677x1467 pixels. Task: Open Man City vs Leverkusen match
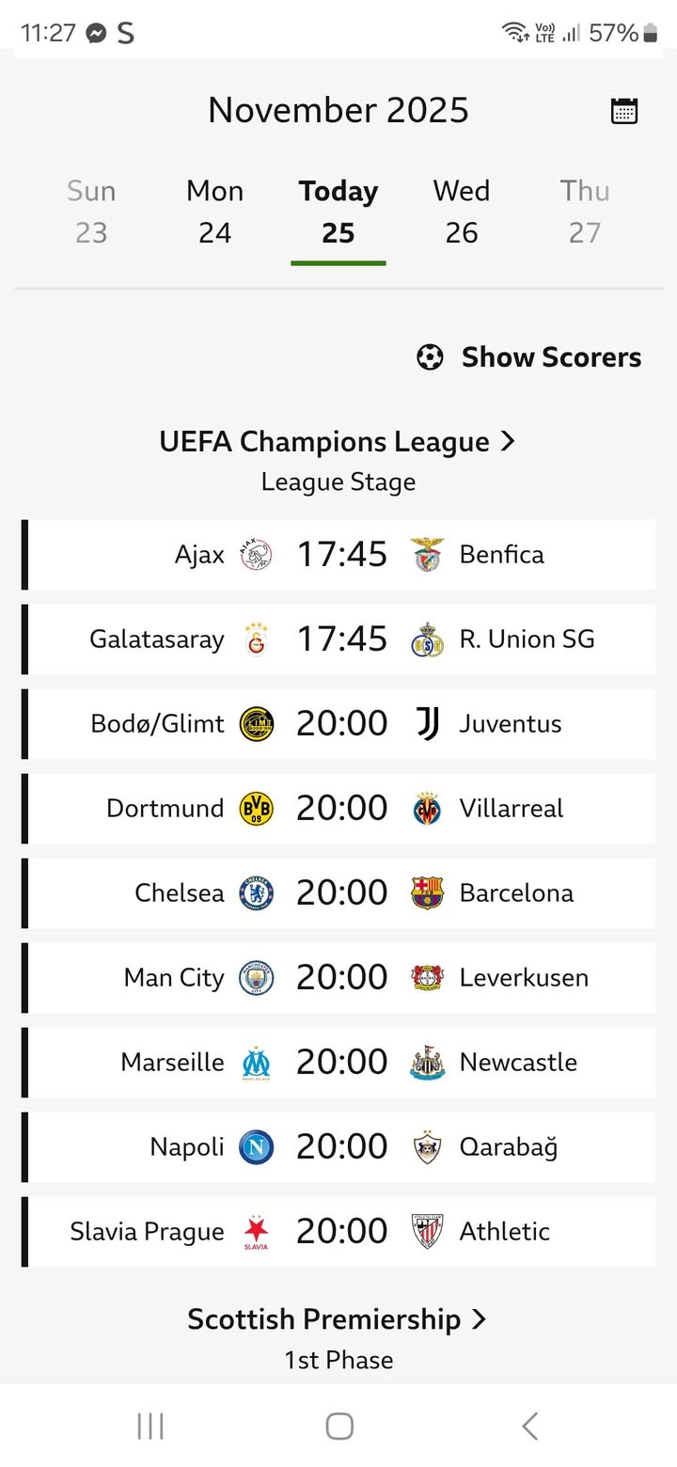[340, 978]
